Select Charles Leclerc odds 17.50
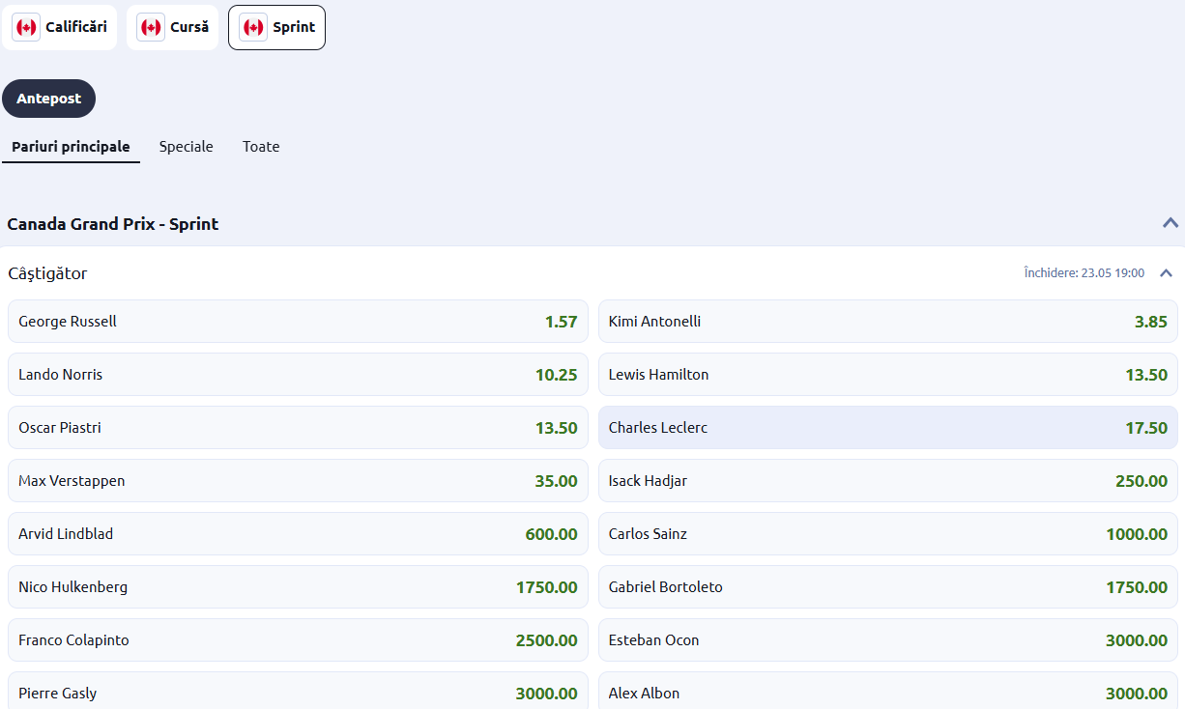 [888, 428]
